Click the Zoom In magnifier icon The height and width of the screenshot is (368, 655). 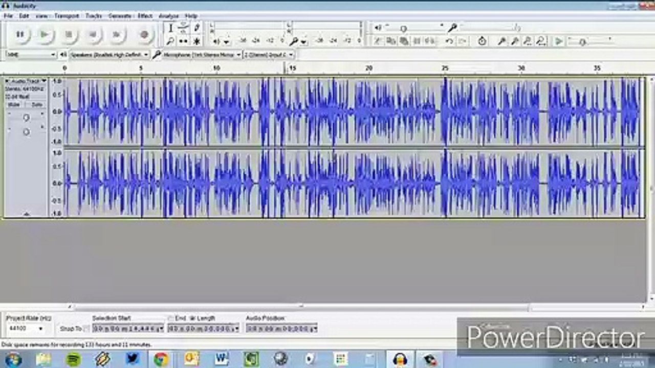click(502, 41)
